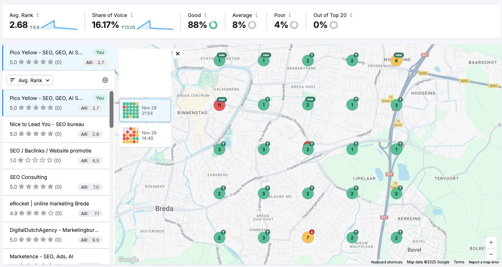The image size is (502, 267).
Task: Close the snapshot history panel
Action: pyautogui.click(x=178, y=53)
